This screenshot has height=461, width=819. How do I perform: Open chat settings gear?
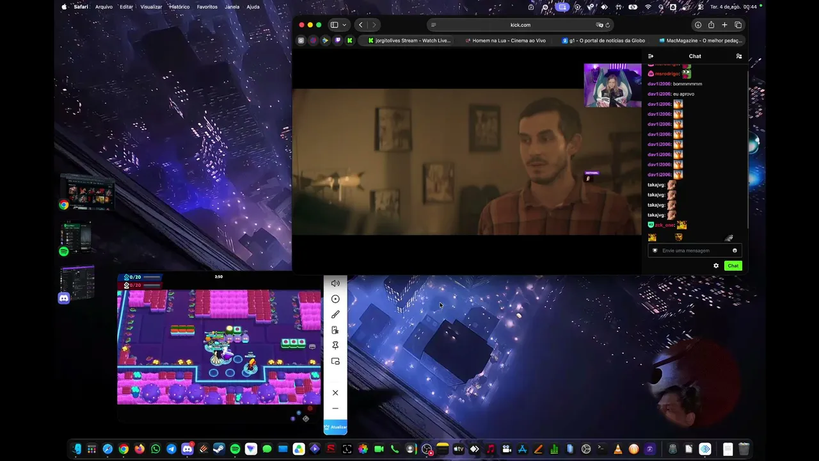point(716,266)
